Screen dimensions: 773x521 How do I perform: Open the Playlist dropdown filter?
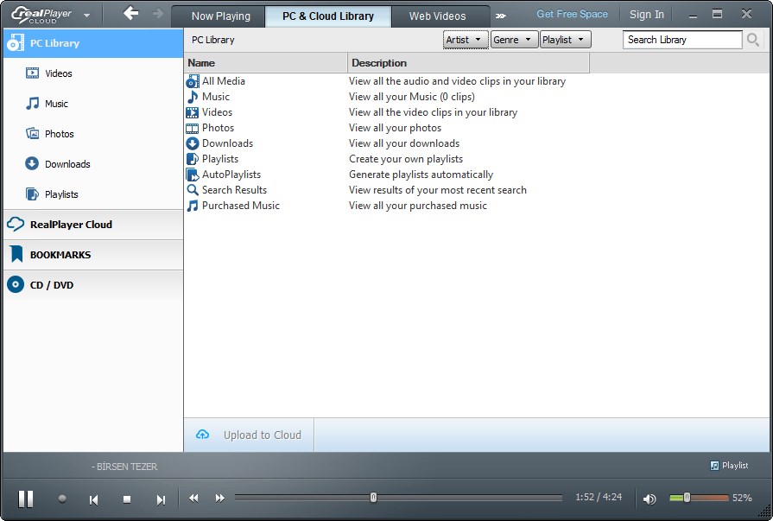(x=565, y=40)
